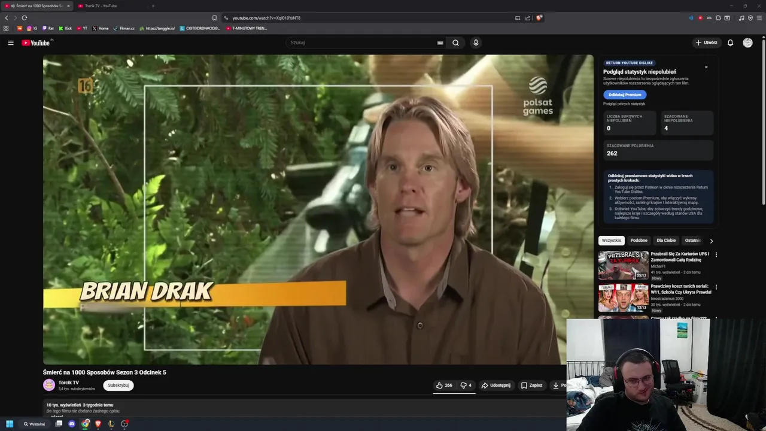The width and height of the screenshot is (766, 431).
Task: Open the account avatar menu
Action: click(747, 43)
